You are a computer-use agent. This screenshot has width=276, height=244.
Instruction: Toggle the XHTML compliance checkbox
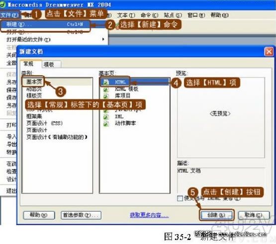click(180, 199)
